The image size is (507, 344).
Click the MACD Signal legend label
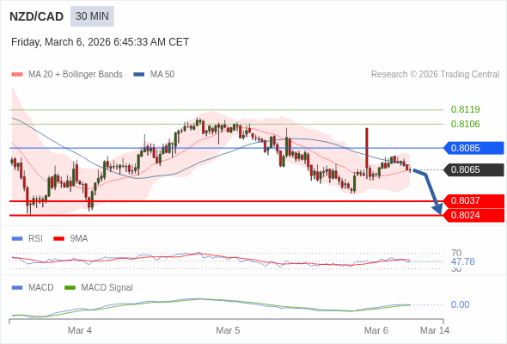pos(107,287)
